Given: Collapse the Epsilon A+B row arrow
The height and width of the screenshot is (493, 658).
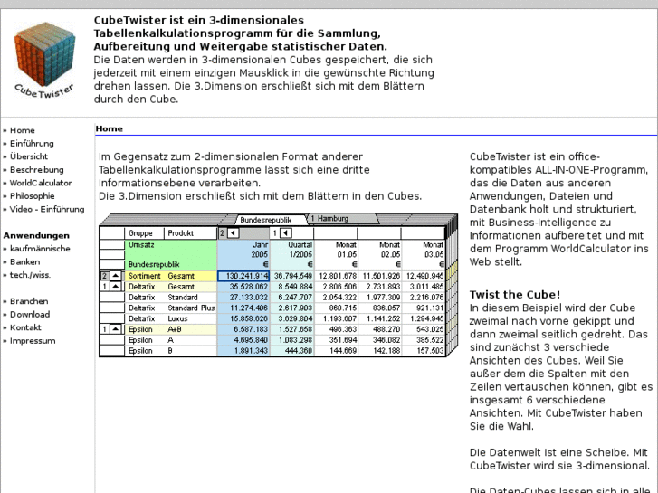Looking at the screenshot, I should 116,329.
